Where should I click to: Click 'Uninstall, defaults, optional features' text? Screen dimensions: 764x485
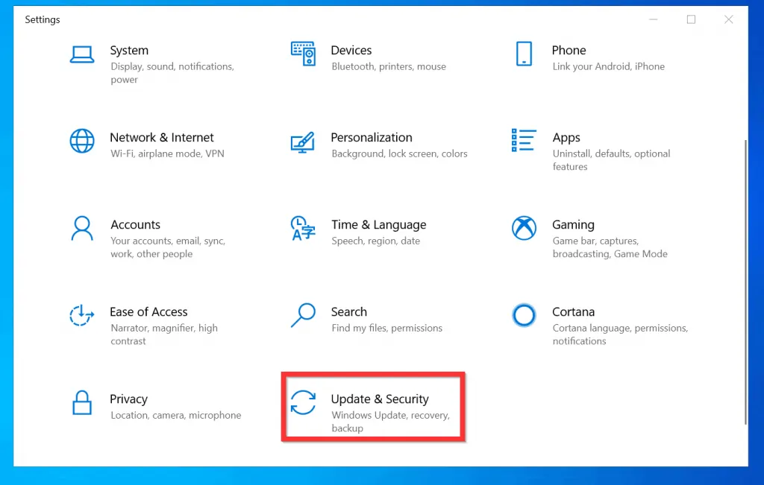612,160
